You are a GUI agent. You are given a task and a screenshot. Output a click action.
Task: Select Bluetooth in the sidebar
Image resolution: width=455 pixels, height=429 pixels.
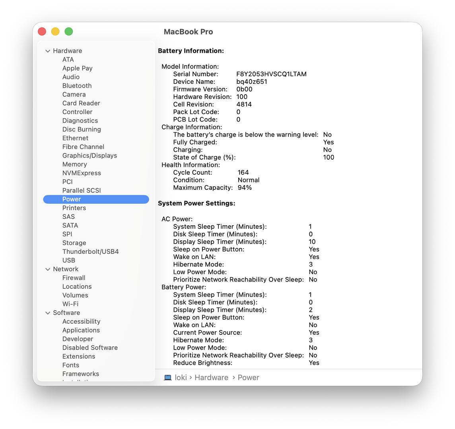[x=77, y=86]
